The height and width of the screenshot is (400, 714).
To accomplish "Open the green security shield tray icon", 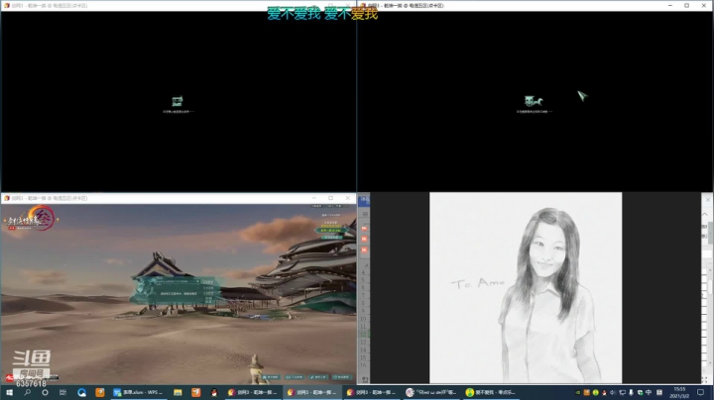I will coord(640,393).
